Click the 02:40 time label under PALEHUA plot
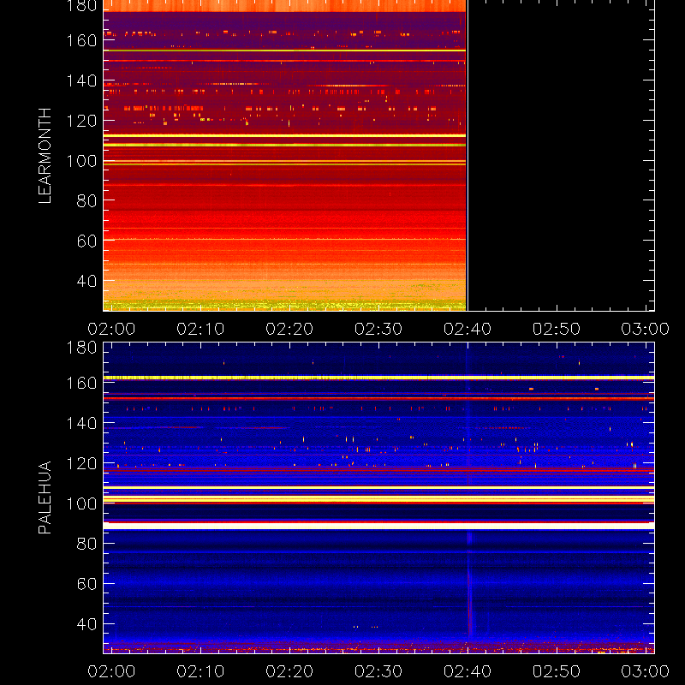Viewport: 685px width, 685px height. coord(468,671)
